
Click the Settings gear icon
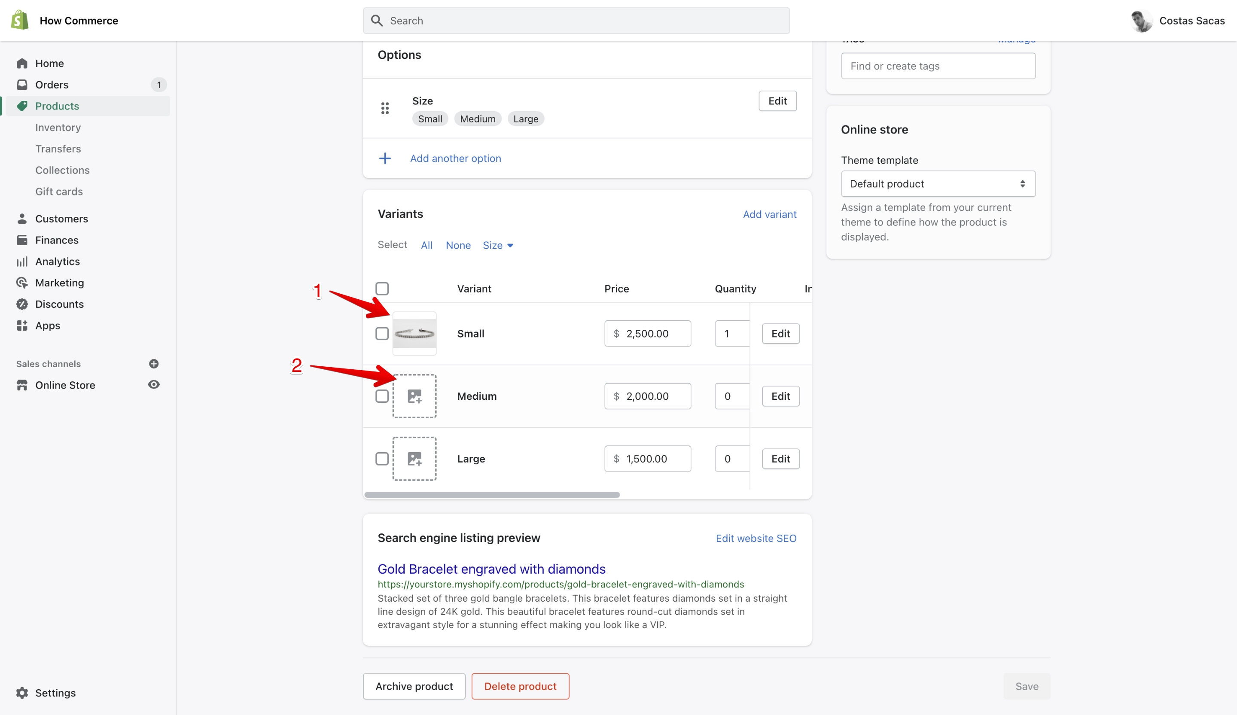point(22,692)
